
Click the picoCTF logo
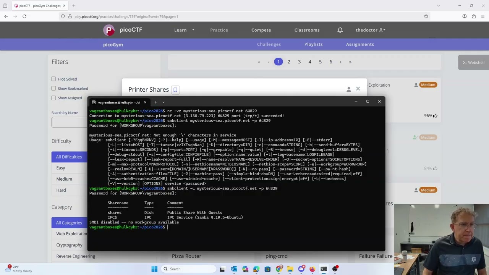[x=123, y=30]
